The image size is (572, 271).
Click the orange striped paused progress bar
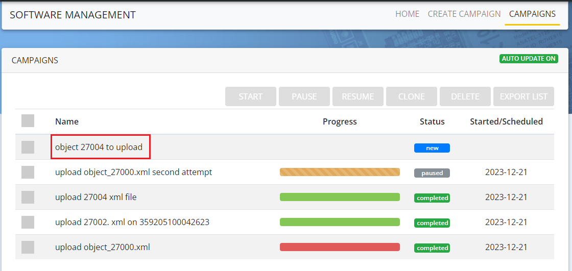tap(340, 173)
